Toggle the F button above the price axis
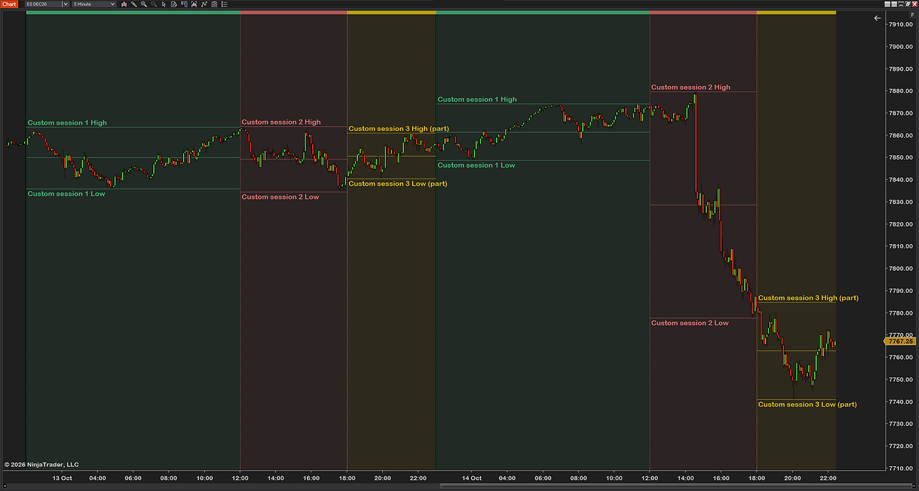 point(912,15)
